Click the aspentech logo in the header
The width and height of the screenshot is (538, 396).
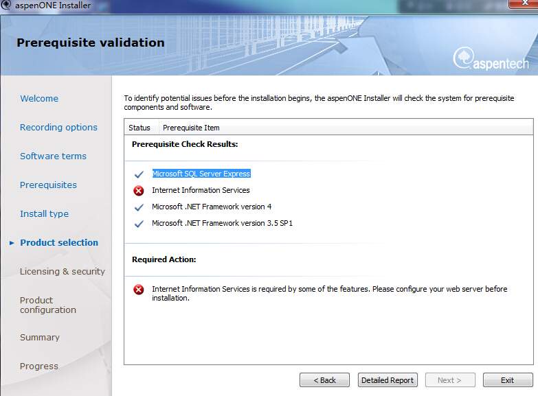pos(491,59)
